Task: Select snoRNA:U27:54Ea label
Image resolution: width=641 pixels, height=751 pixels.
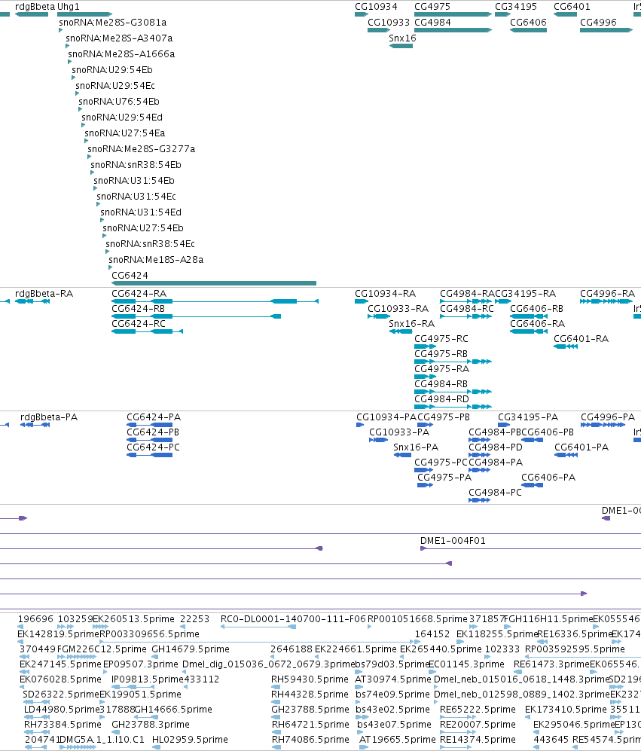Action: point(124,133)
